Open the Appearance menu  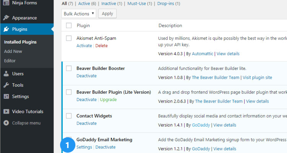click(24, 18)
